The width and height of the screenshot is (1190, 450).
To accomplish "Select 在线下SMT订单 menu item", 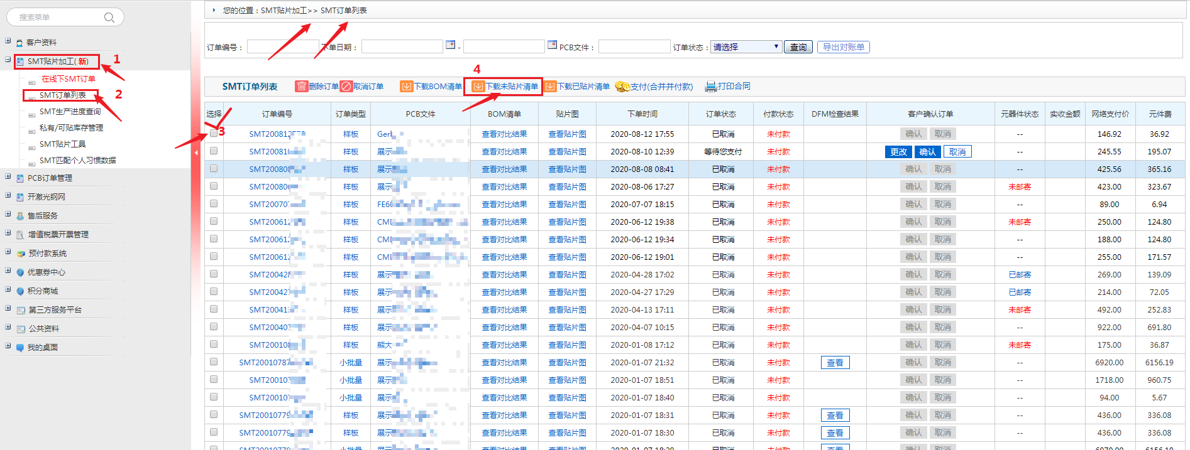I will click(69, 79).
